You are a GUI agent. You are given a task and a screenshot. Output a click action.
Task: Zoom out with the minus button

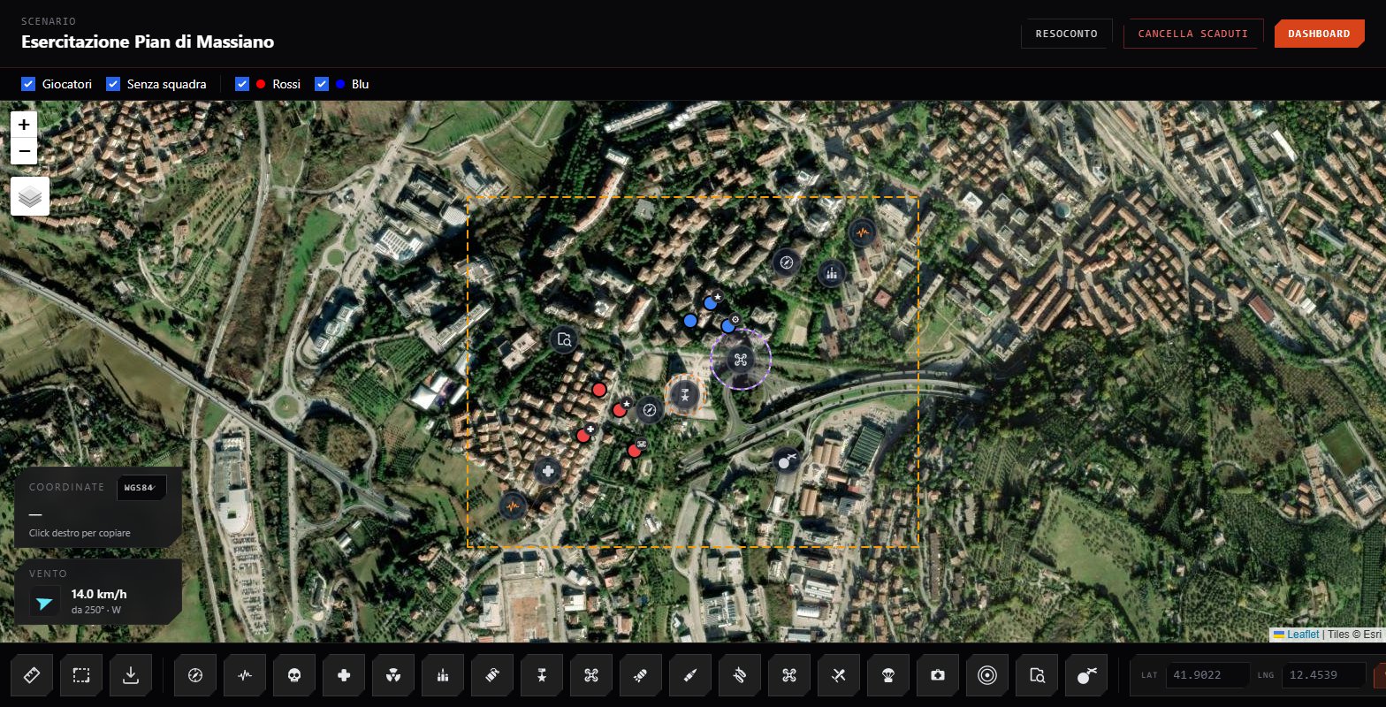[x=24, y=151]
